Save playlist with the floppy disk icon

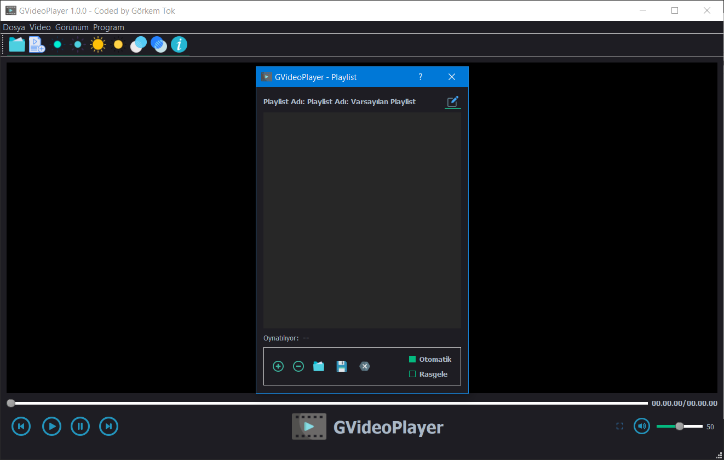point(342,366)
